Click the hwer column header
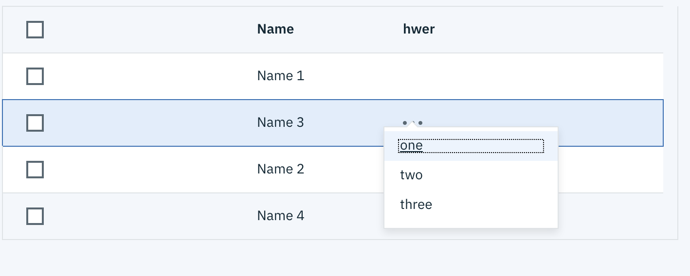The image size is (690, 276). click(419, 29)
